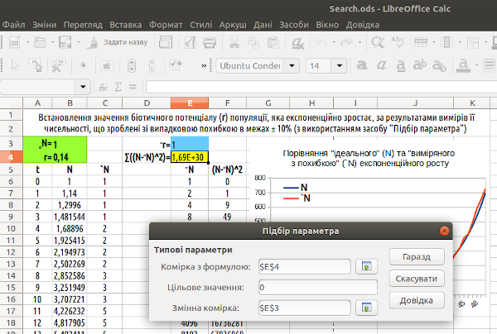Screen dimensions: 497x334
Task: Toggle Underline formatting
Action: pos(401,65)
